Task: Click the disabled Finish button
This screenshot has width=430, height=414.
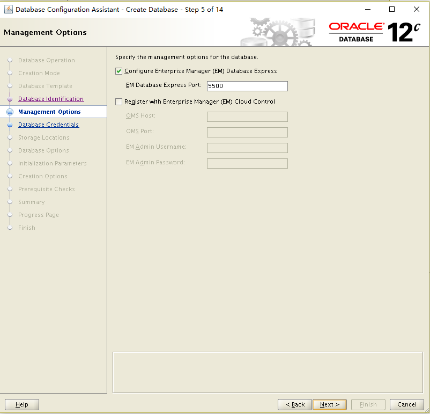Action: (368, 404)
